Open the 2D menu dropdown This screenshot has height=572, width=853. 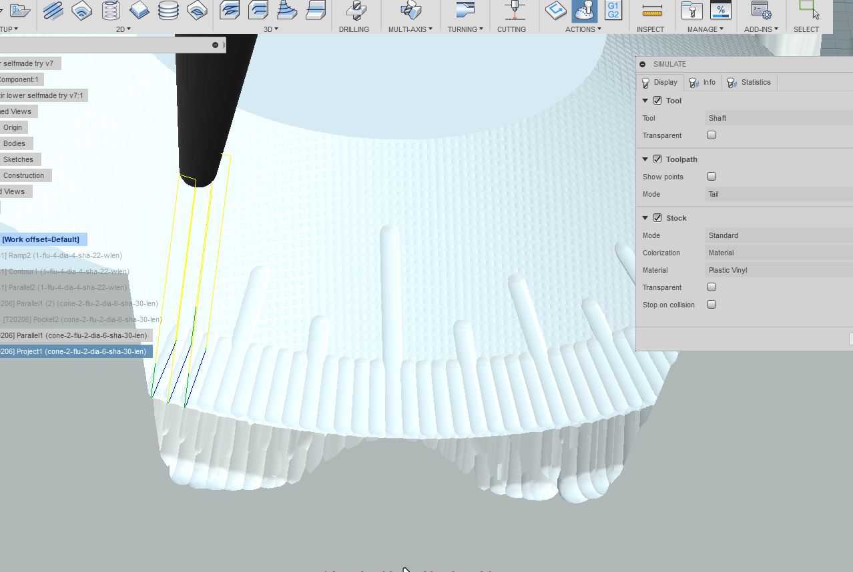[123, 29]
